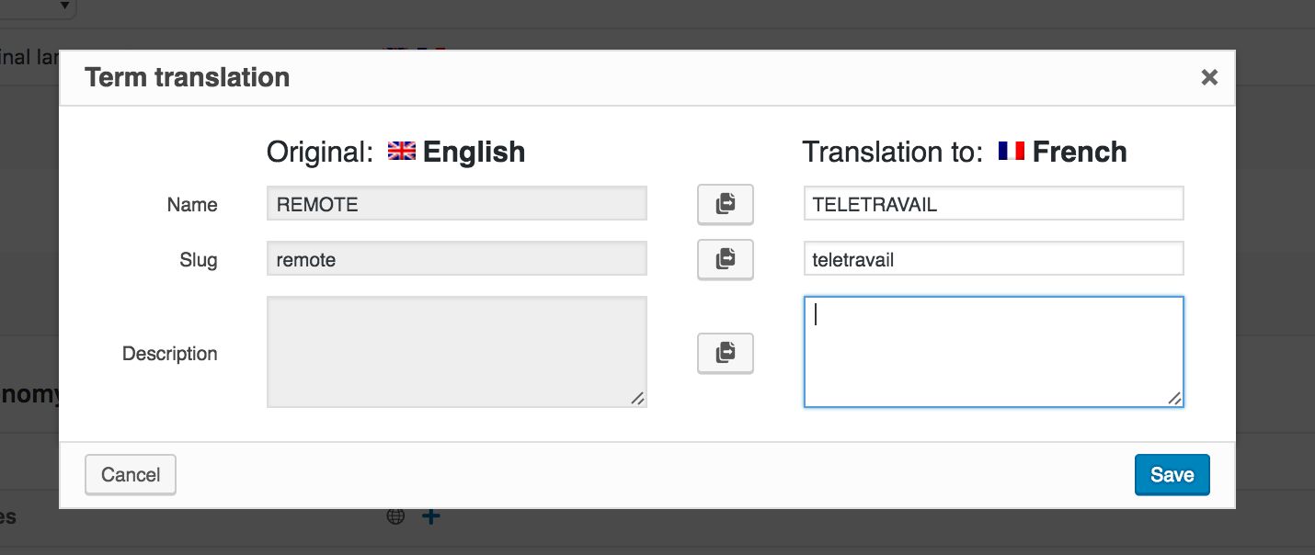
Task: Click inside the TELETRAVAIL name field
Action: pyautogui.click(x=993, y=204)
